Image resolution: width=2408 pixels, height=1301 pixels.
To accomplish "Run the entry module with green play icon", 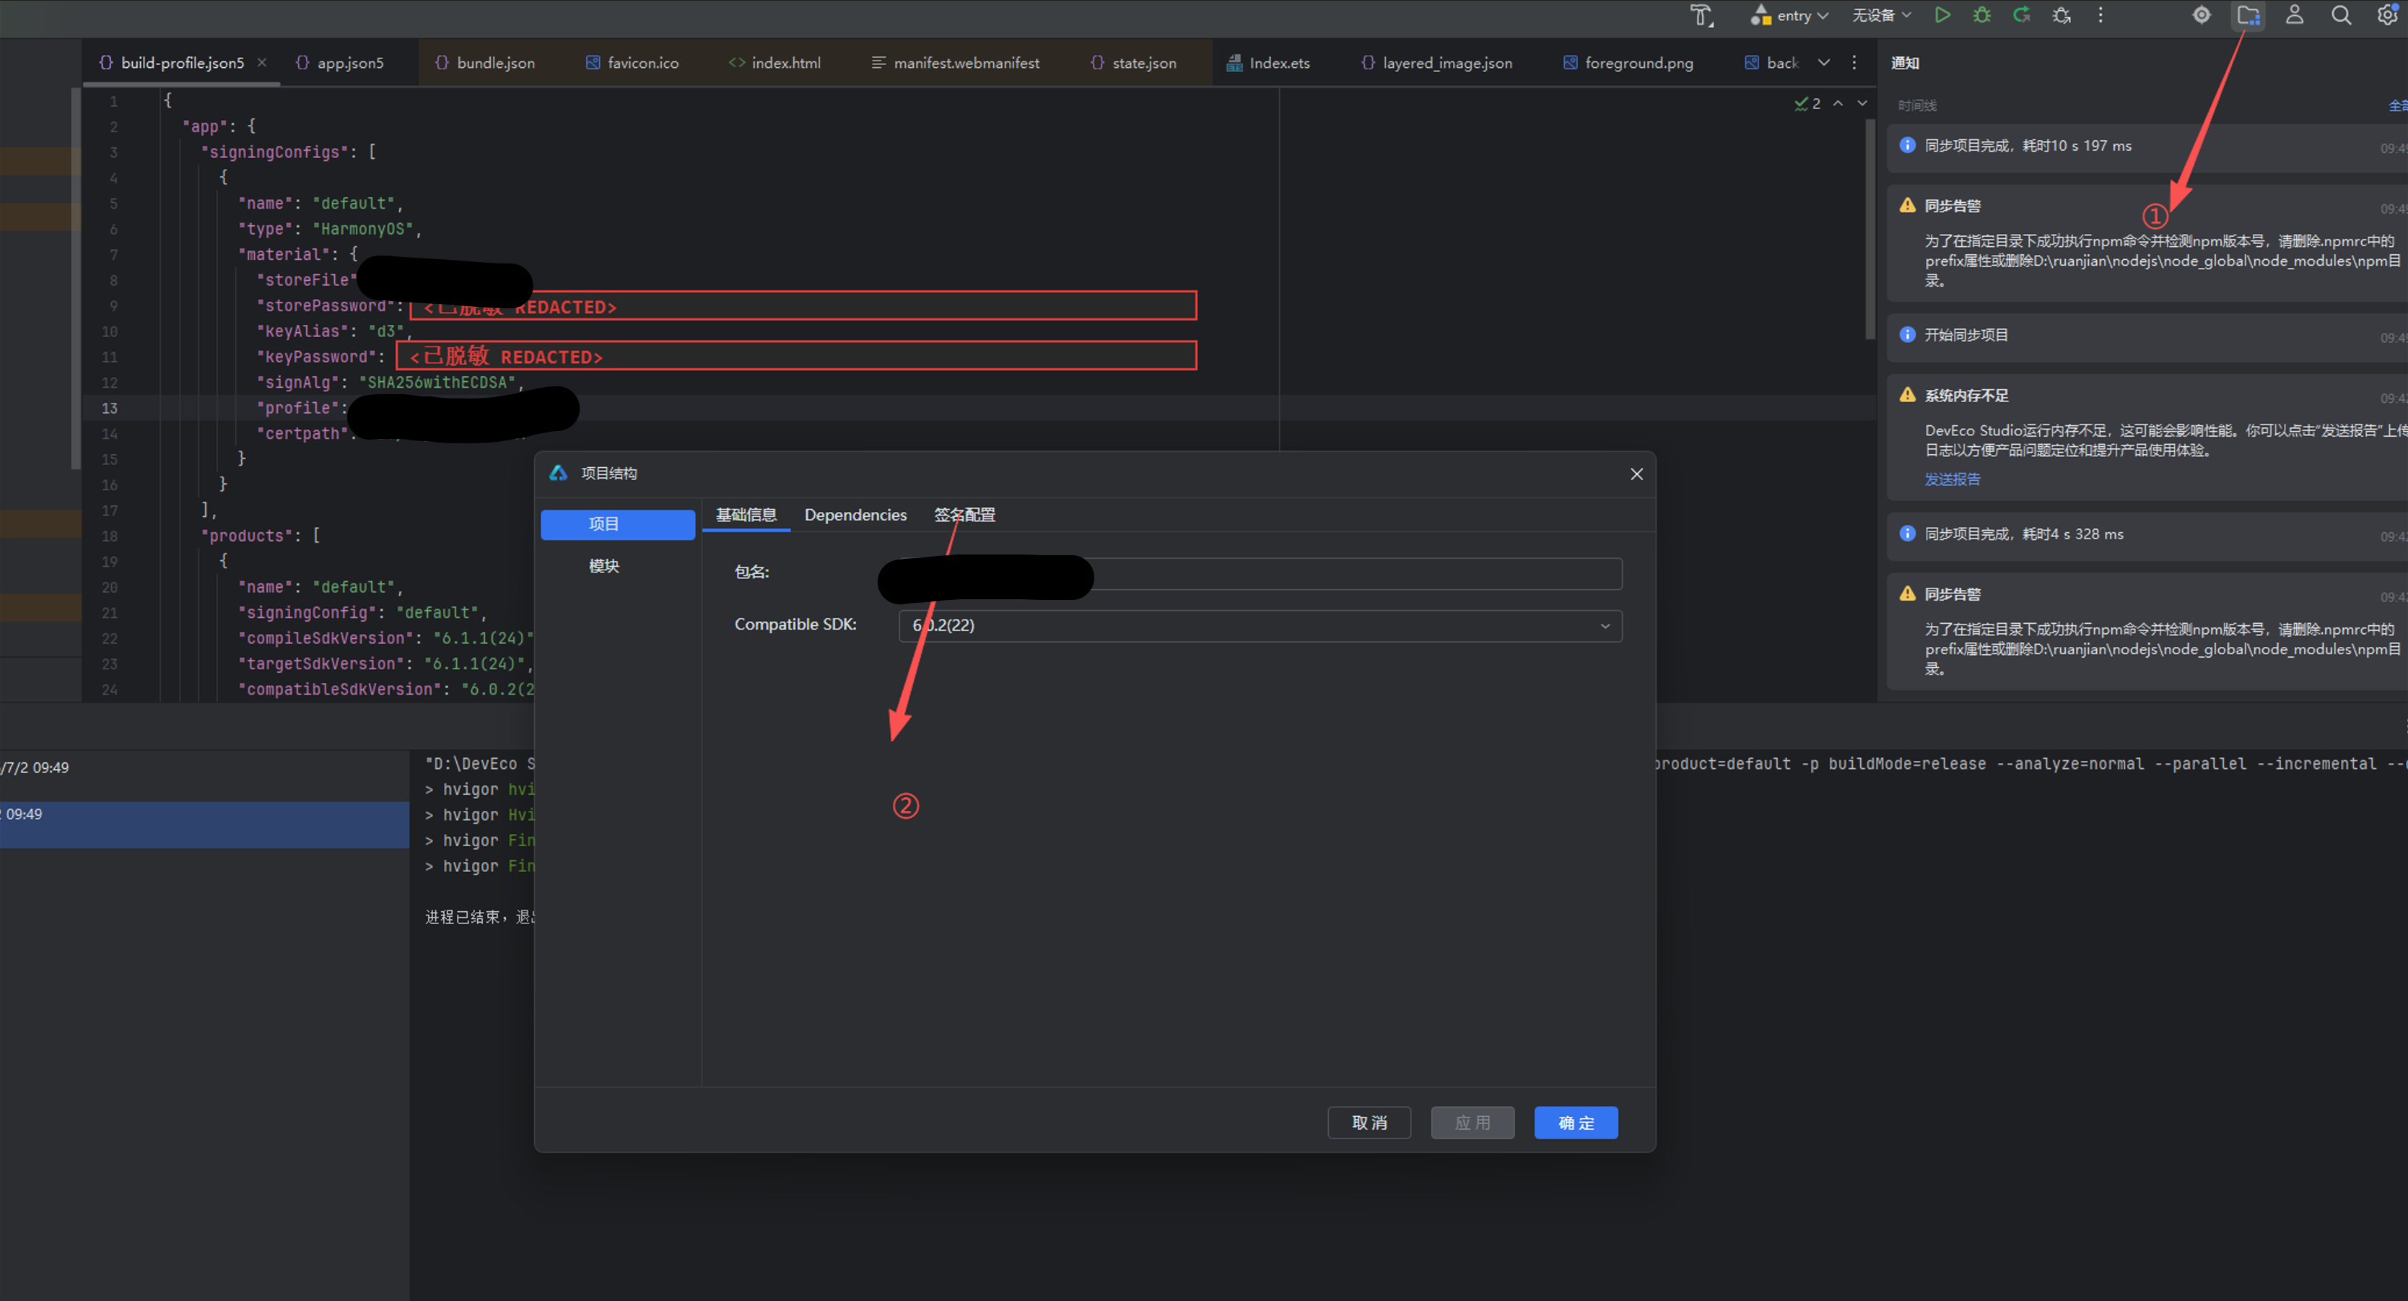I will (x=1942, y=15).
